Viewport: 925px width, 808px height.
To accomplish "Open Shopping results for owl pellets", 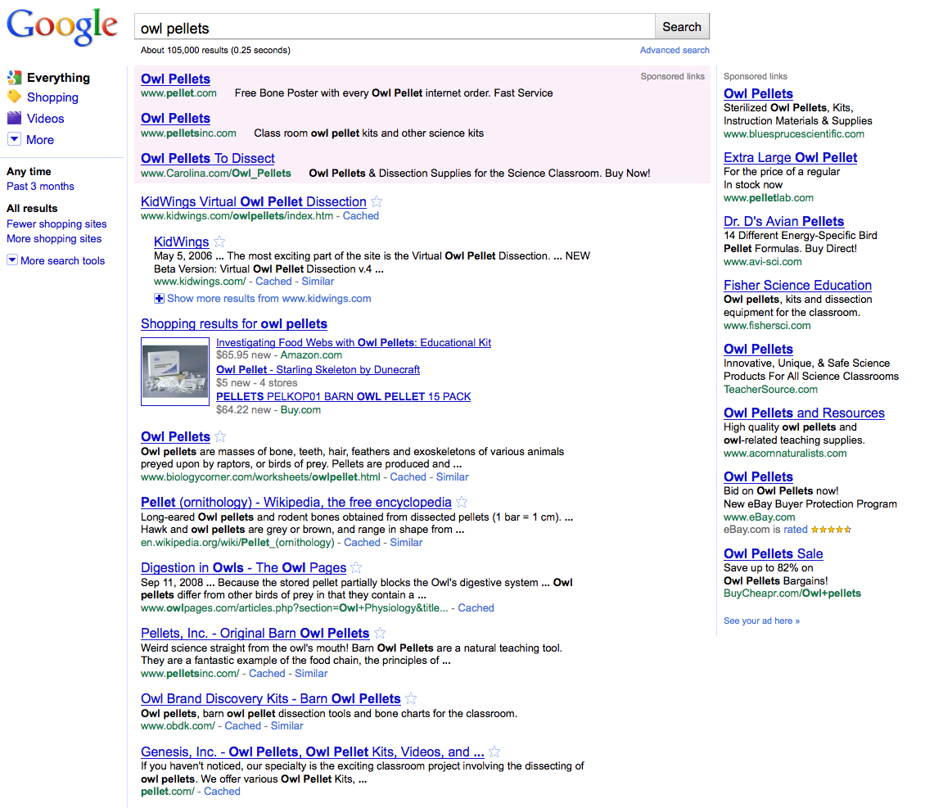I will [233, 324].
